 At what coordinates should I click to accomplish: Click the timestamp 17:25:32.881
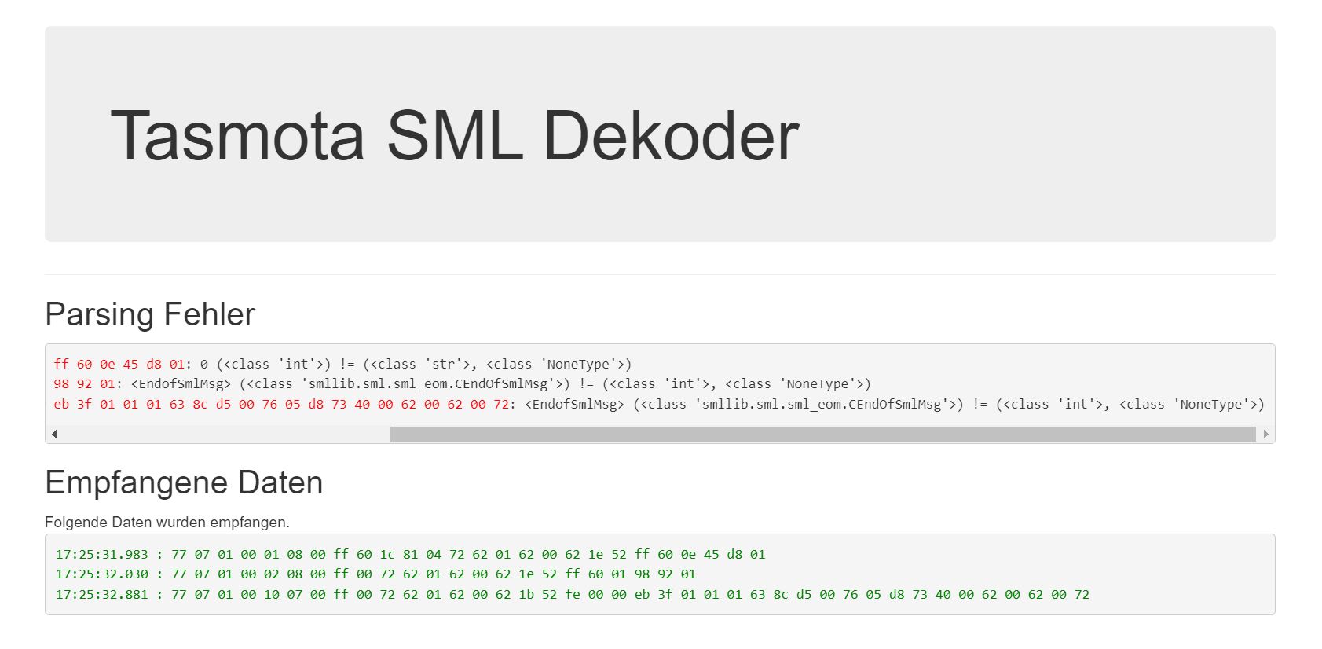click(101, 595)
